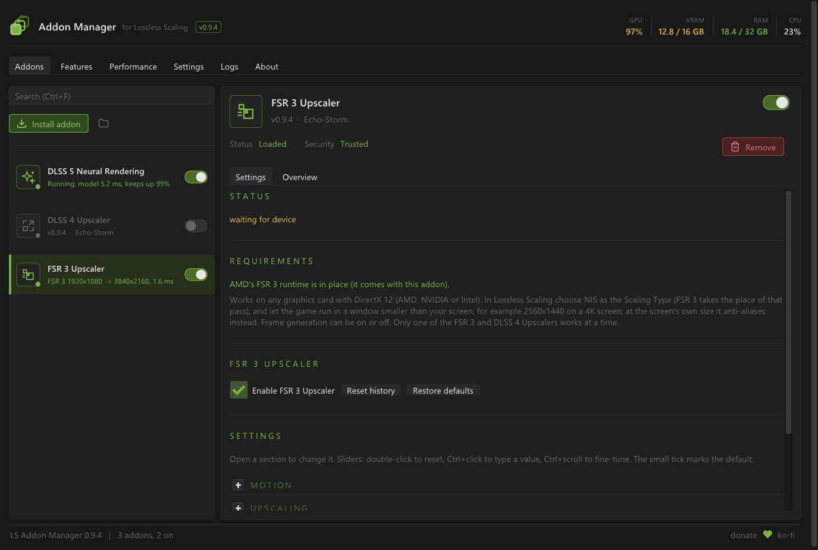Click the Addon Manager app logo

click(x=19, y=26)
